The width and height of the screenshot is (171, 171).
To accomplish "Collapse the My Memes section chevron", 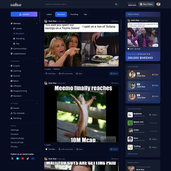I will 37,104.
